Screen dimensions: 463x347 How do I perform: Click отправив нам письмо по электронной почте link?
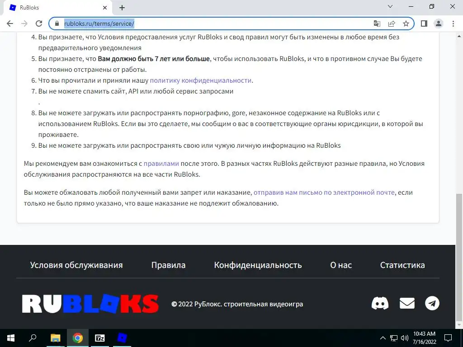(324, 192)
